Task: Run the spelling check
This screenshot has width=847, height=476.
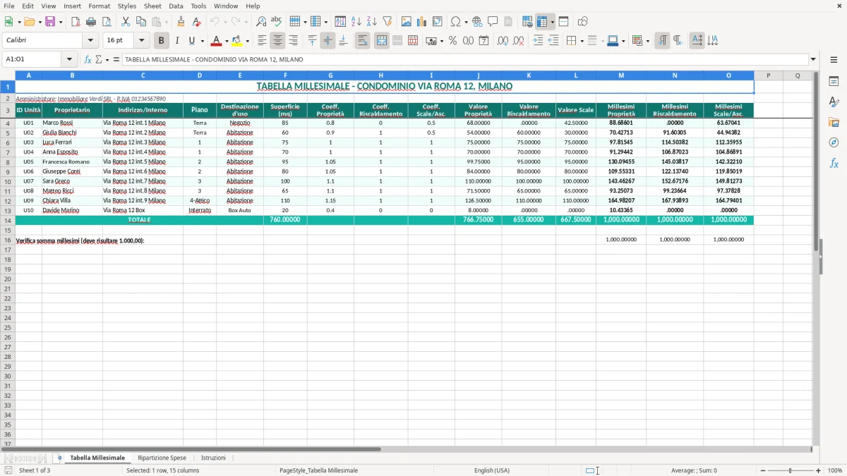Action: point(277,22)
